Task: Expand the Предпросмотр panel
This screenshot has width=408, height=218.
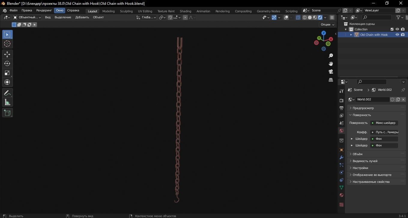Action: point(376,108)
